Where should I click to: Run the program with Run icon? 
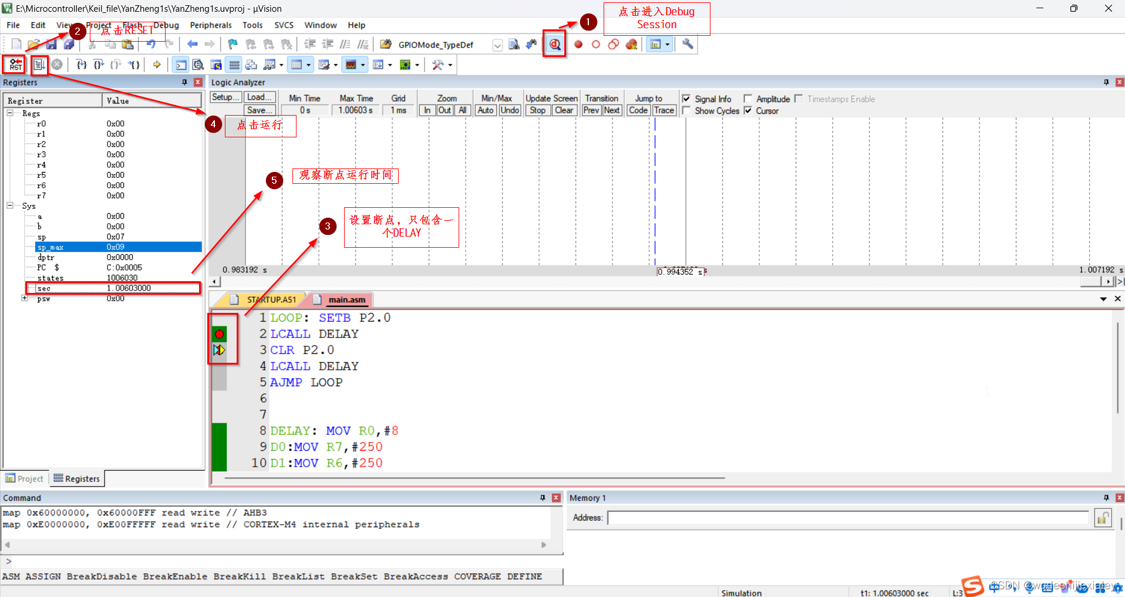39,65
